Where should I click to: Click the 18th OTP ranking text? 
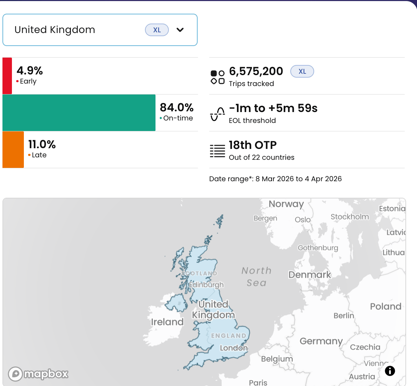pyautogui.click(x=253, y=145)
